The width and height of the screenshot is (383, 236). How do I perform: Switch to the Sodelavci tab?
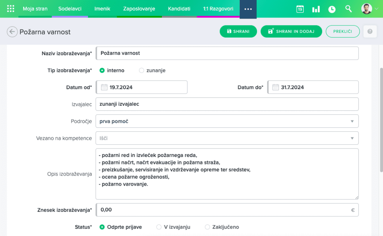click(x=70, y=9)
